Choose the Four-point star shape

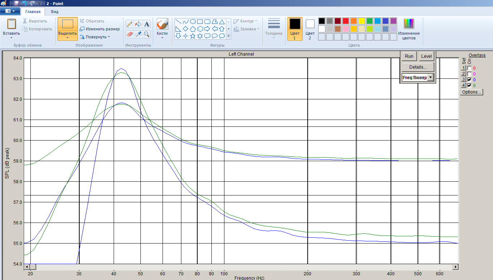[x=185, y=36]
